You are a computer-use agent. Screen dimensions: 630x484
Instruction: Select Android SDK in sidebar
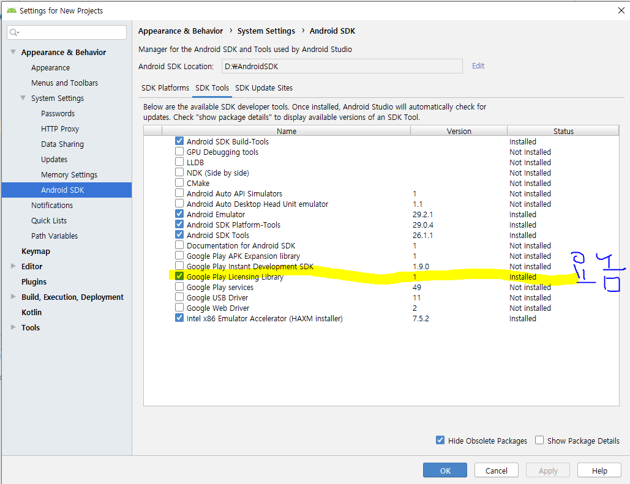click(x=67, y=190)
